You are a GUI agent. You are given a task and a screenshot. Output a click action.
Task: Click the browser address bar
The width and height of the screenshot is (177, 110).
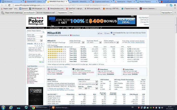coord(89,5)
